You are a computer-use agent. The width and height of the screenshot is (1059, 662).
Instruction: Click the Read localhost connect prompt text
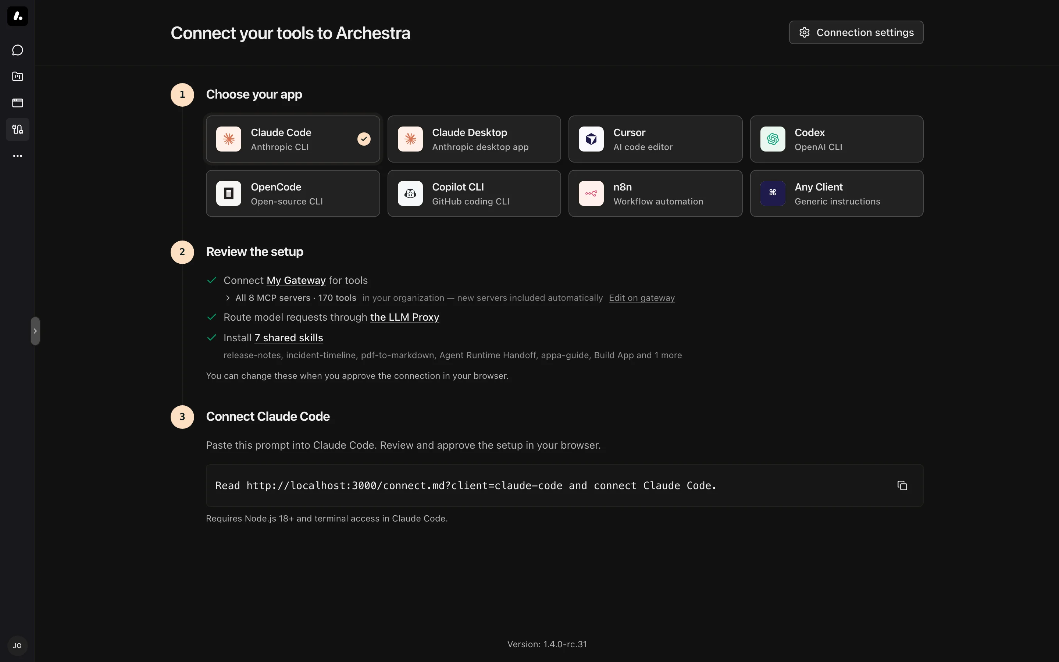(x=466, y=485)
